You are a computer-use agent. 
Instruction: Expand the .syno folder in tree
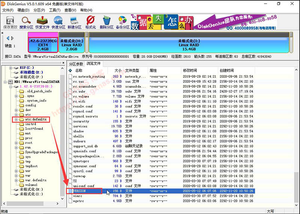pyautogui.click(x=16, y=96)
